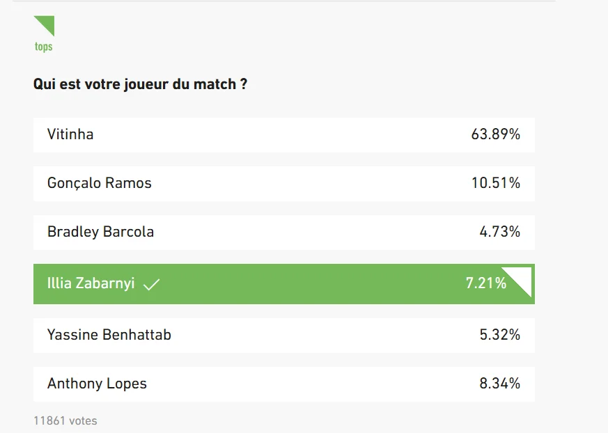Image resolution: width=608 pixels, height=433 pixels.
Task: Click the 7.21% result on the green bar
Action: pyautogui.click(x=485, y=283)
